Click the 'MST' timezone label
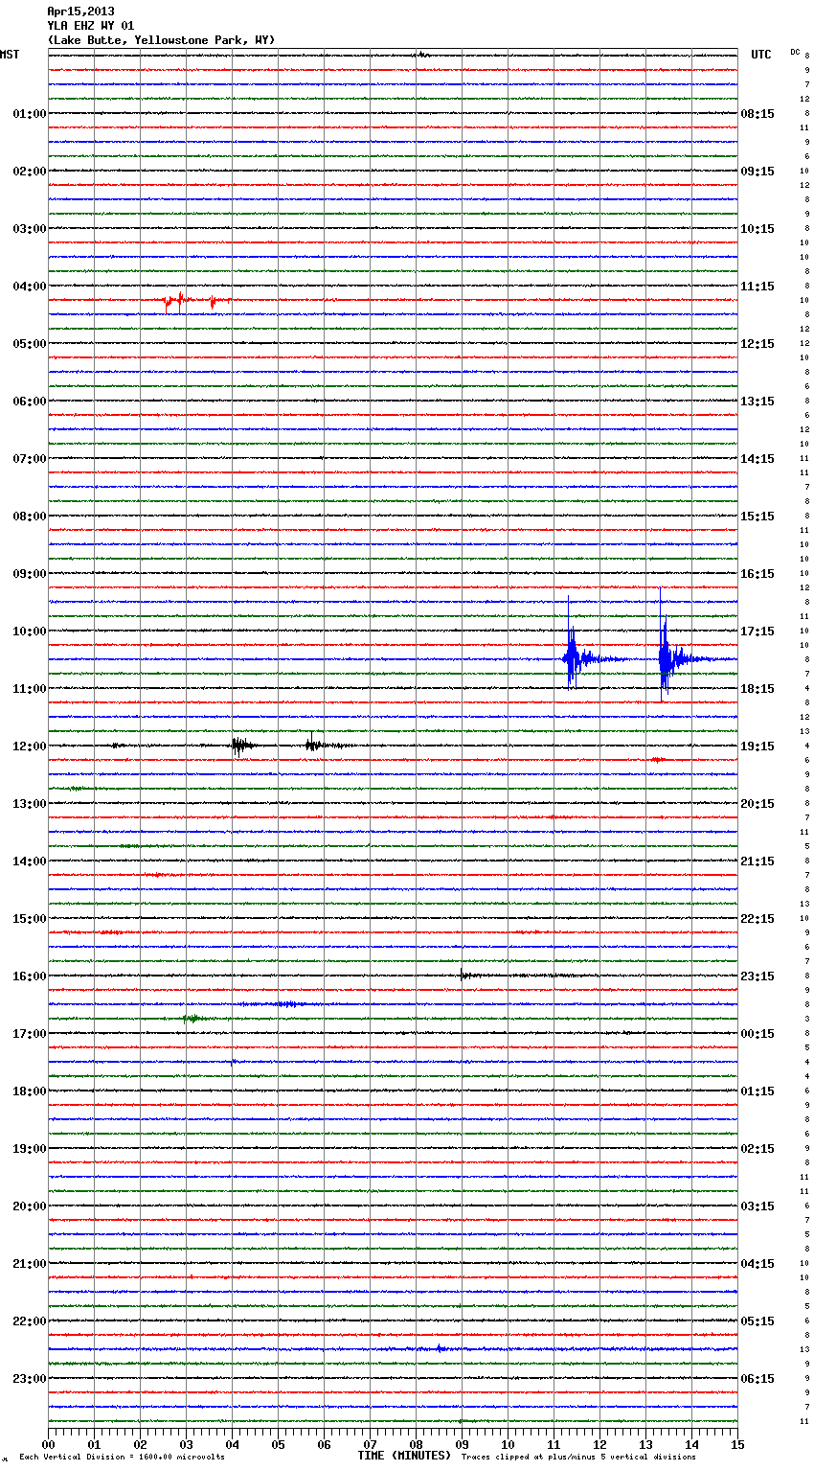 [x=10, y=55]
